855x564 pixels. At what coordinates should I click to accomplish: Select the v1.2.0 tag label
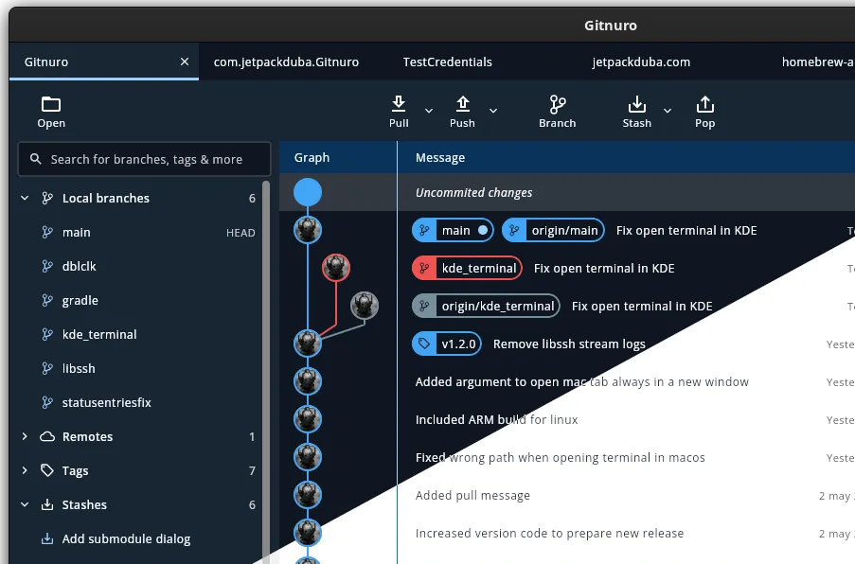click(x=447, y=344)
